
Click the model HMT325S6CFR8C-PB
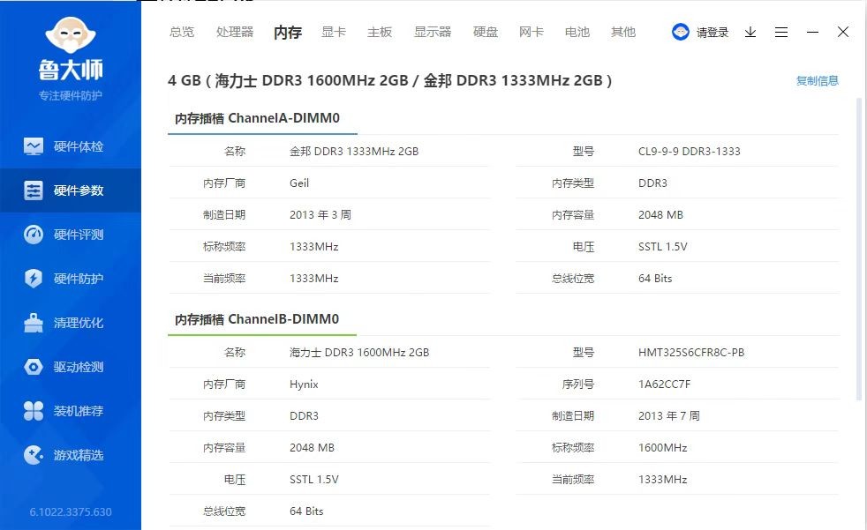coord(691,352)
